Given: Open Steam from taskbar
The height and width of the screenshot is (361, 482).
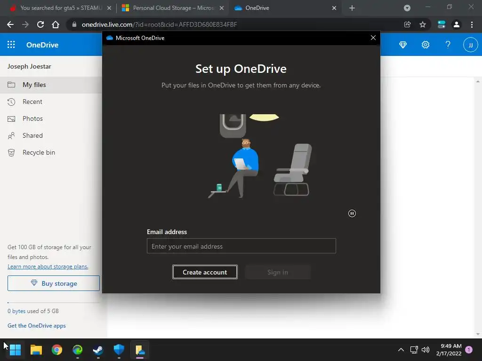Looking at the screenshot, I should tap(98, 350).
